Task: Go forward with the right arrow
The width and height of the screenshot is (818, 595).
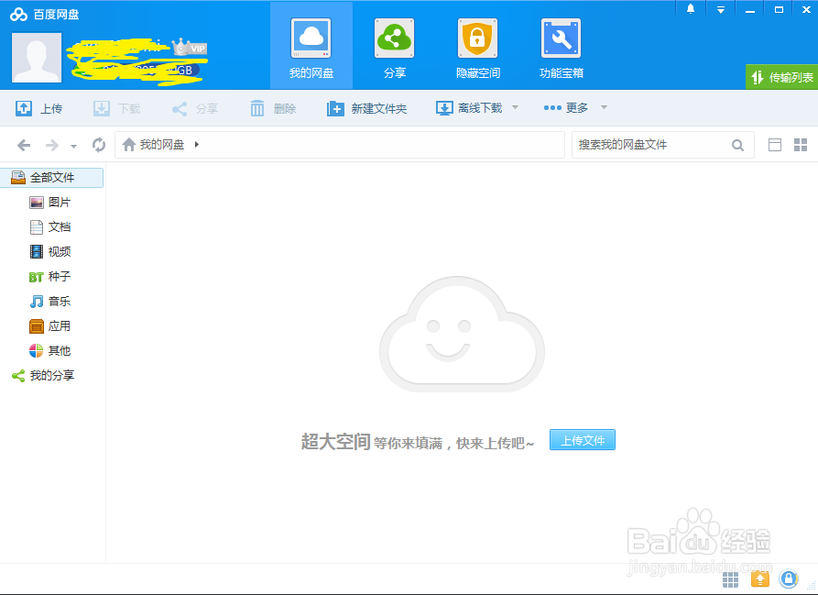Action: pyautogui.click(x=51, y=145)
